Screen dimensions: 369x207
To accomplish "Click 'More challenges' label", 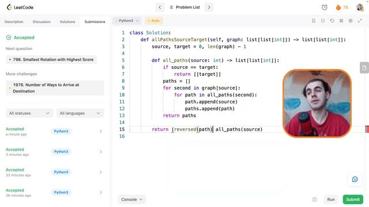I will click(x=21, y=74).
